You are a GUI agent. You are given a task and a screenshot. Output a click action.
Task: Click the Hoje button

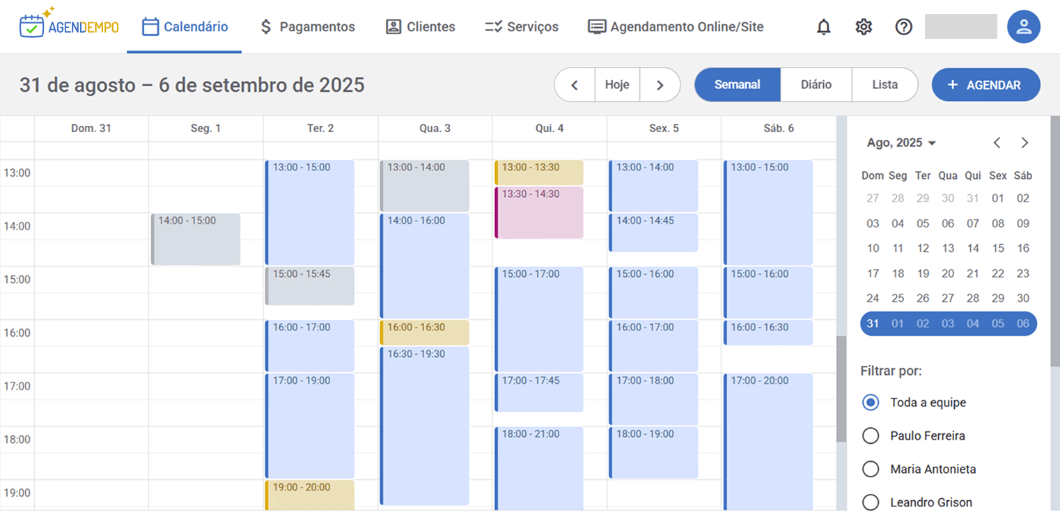point(617,84)
